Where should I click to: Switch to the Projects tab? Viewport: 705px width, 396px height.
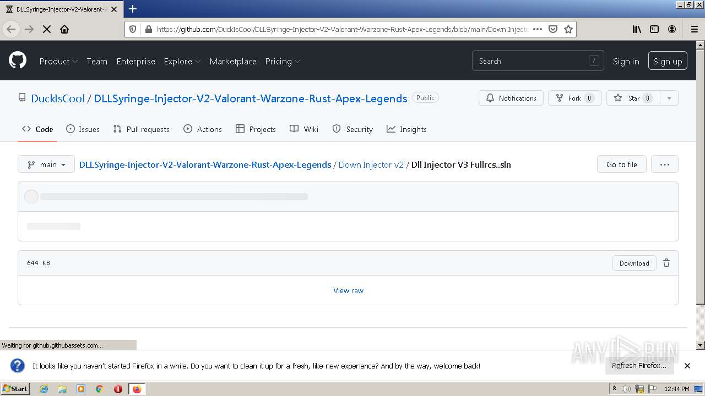point(256,129)
